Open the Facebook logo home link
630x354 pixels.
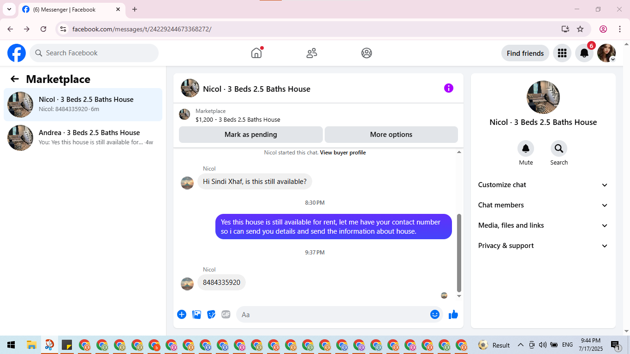coord(17,53)
